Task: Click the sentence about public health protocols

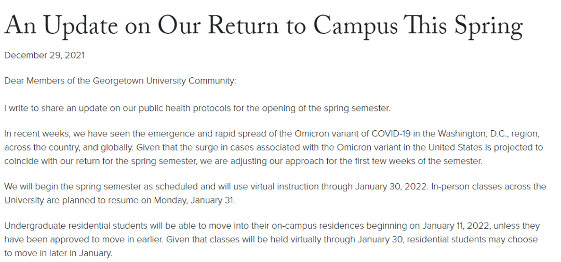Action: click(x=197, y=108)
